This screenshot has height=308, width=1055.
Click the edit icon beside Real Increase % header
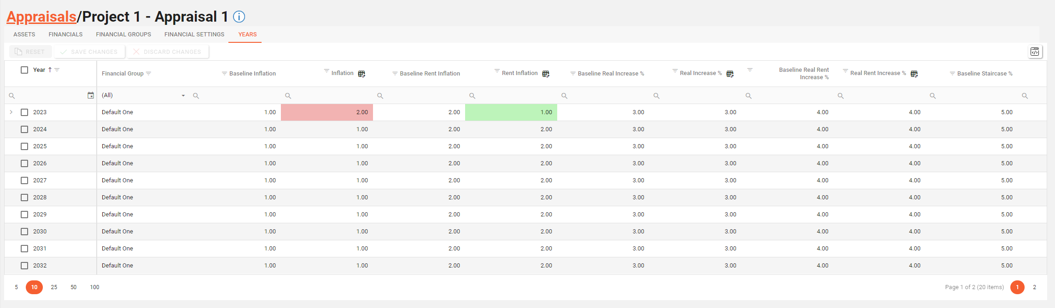click(730, 74)
